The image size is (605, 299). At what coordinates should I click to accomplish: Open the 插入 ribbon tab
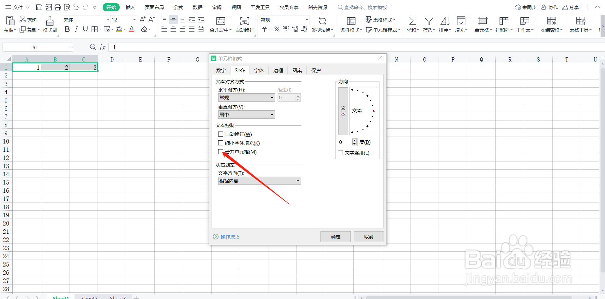point(130,7)
